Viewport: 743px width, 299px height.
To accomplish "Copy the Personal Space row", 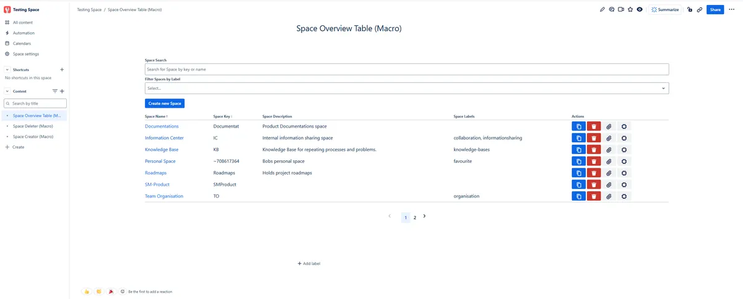I will click(578, 161).
